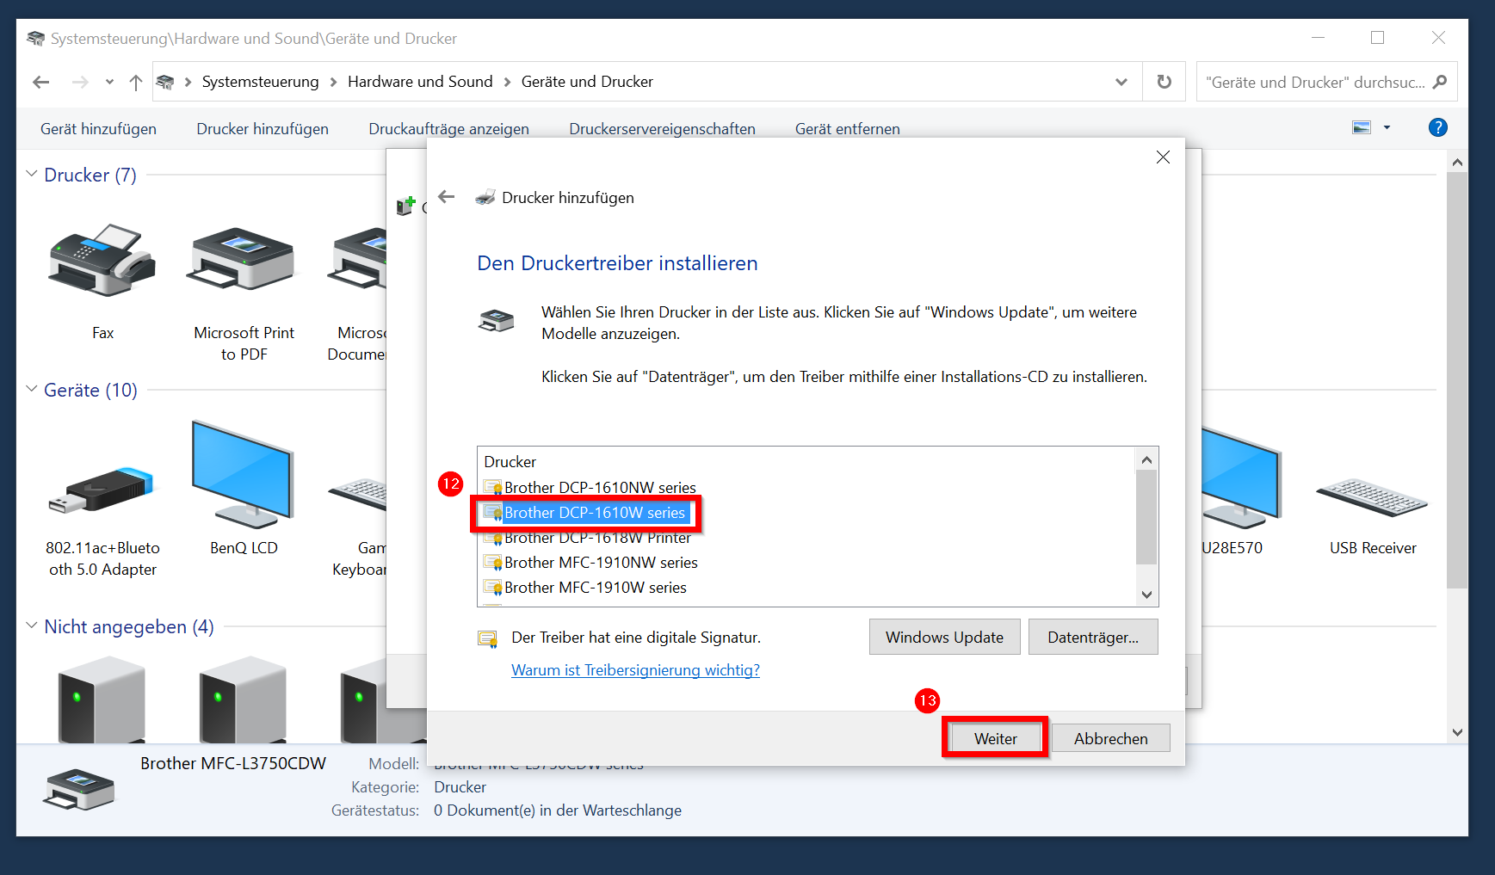Open Druckerservereigenschaften
This screenshot has height=875, width=1495.
(662, 128)
